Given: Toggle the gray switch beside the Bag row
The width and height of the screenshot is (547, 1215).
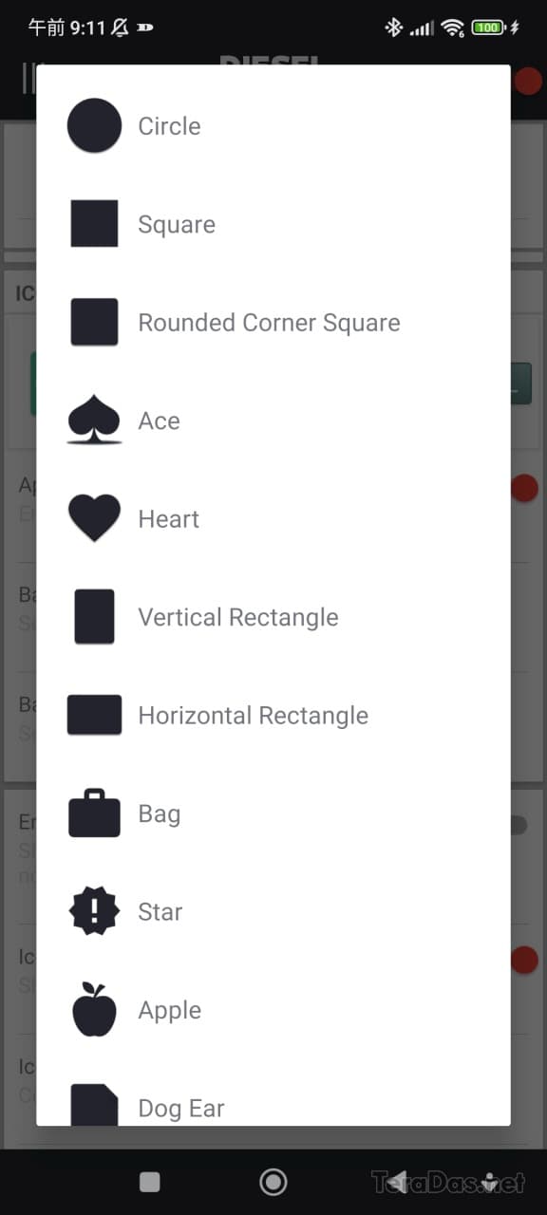Looking at the screenshot, I should point(518,825).
